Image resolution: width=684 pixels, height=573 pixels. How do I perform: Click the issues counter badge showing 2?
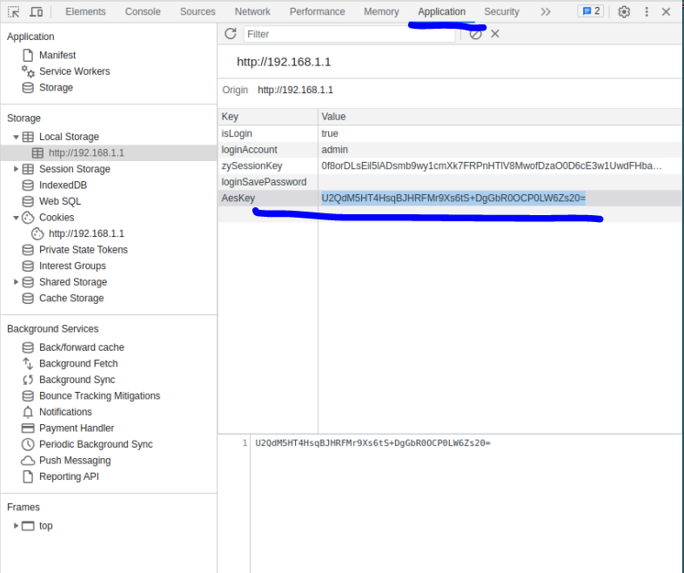pyautogui.click(x=591, y=11)
